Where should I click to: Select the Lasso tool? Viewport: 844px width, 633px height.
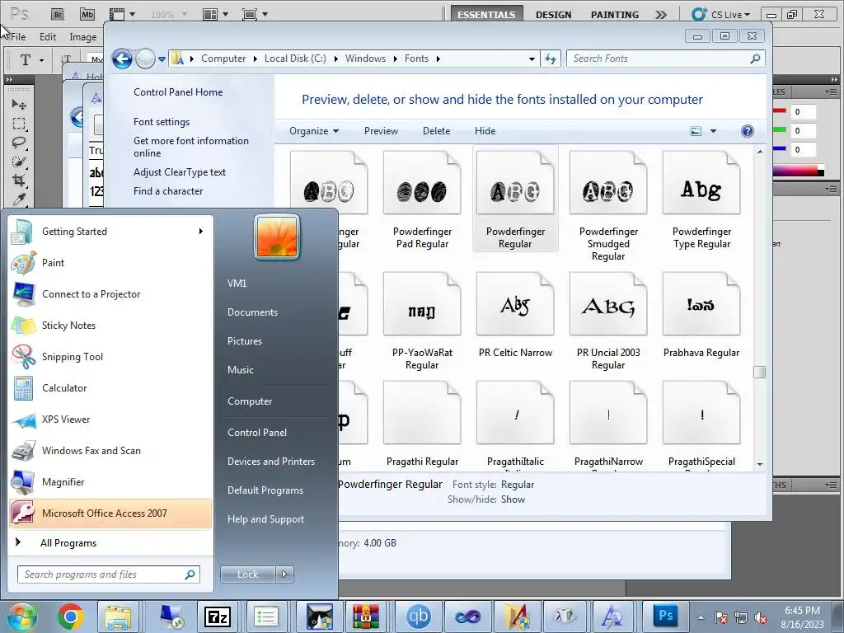[x=20, y=143]
